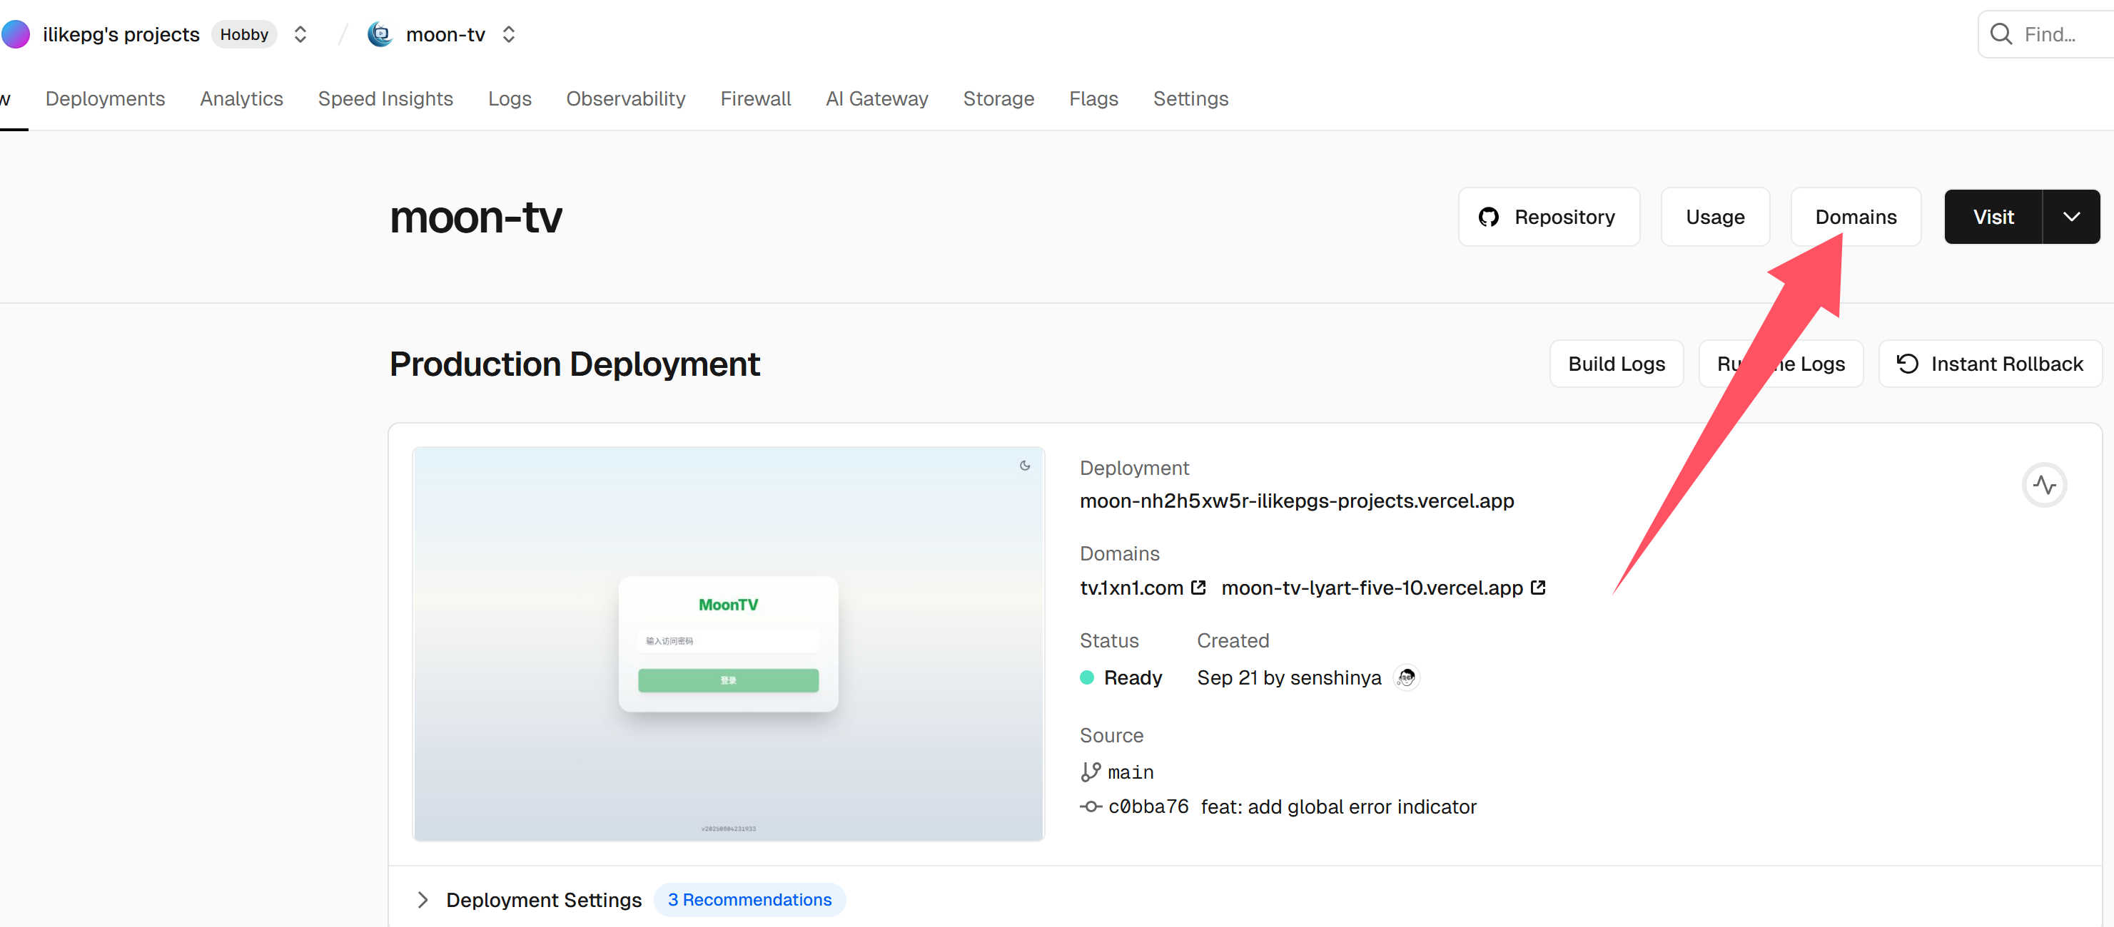This screenshot has width=2114, height=927.
Task: Click the activity pulse icon button
Action: [2043, 485]
